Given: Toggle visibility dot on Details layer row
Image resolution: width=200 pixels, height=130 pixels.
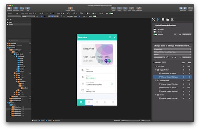Looking at the screenshot, I should click(x=30, y=73).
